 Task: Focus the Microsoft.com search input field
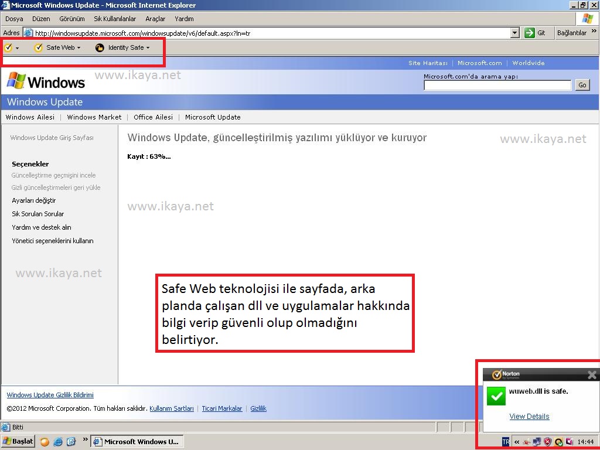click(497, 85)
